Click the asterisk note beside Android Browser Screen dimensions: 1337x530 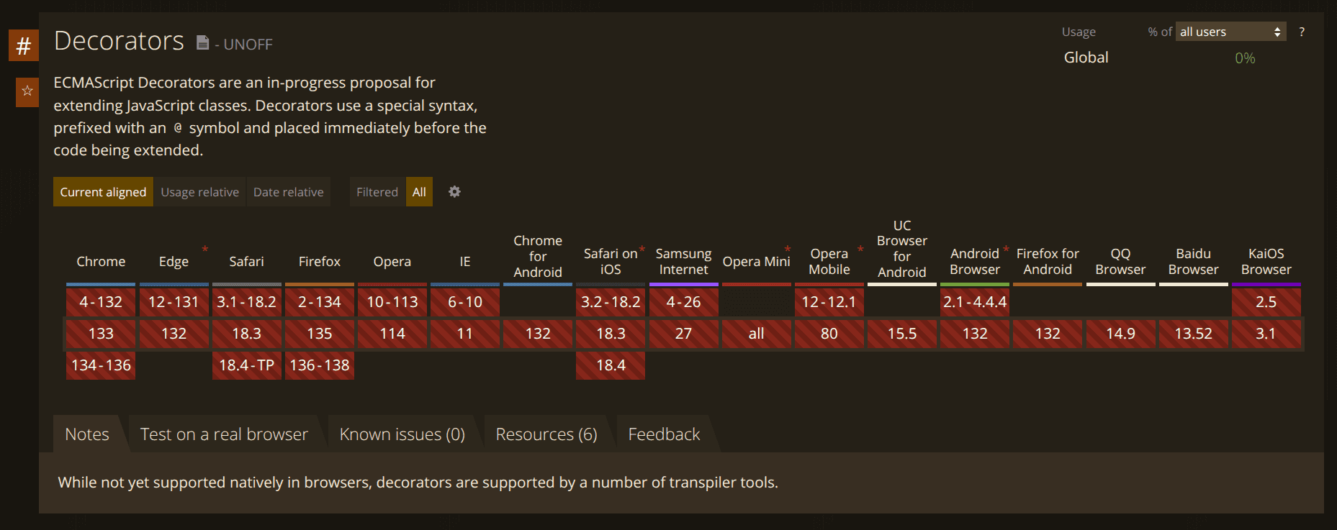pyautogui.click(x=1006, y=250)
